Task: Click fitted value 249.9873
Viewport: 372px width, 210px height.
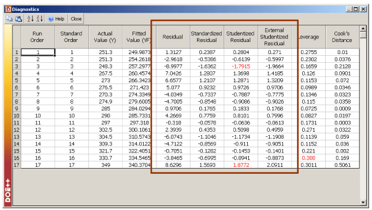Action: (139, 52)
